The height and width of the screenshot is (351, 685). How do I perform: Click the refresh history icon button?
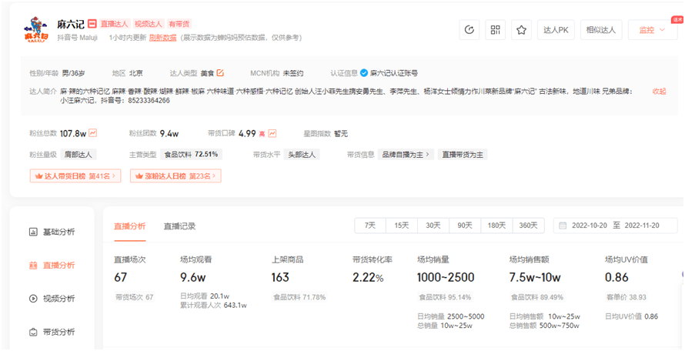469,30
